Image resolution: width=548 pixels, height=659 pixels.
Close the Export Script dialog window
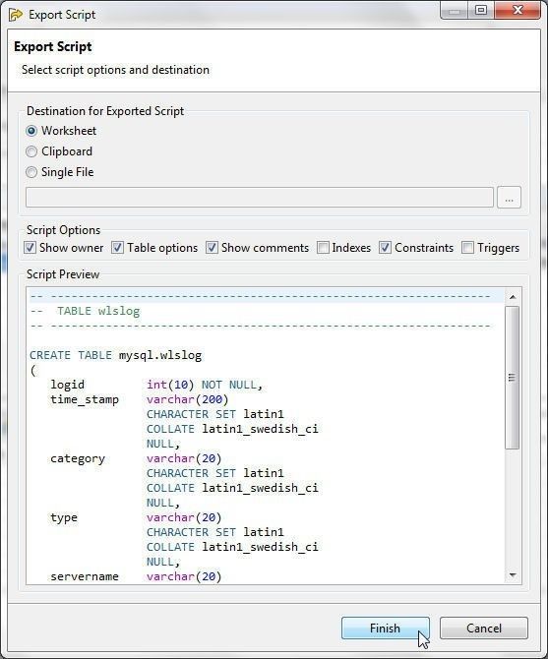point(518,10)
